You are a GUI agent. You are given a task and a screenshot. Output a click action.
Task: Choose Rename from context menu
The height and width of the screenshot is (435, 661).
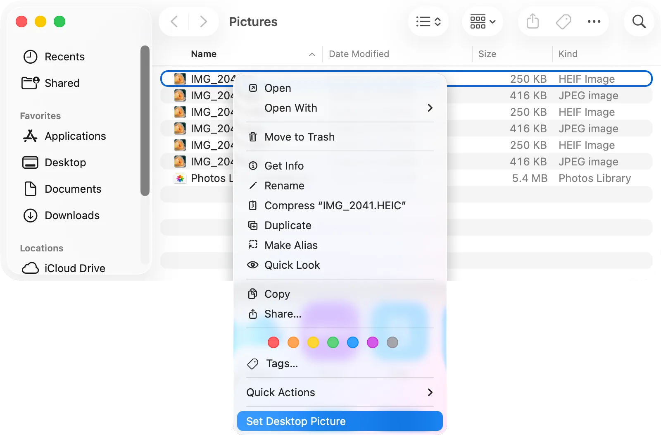(340, 186)
